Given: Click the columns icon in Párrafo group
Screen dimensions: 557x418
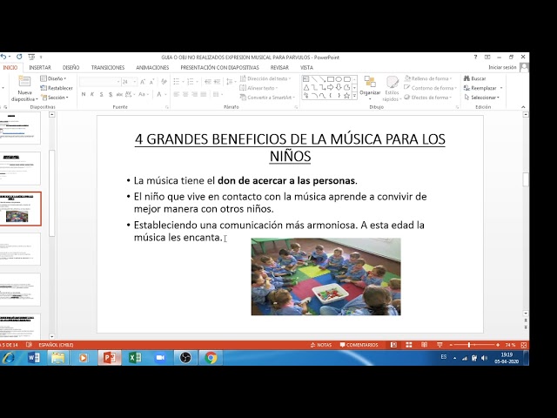Looking at the screenshot, I should coord(218,94).
